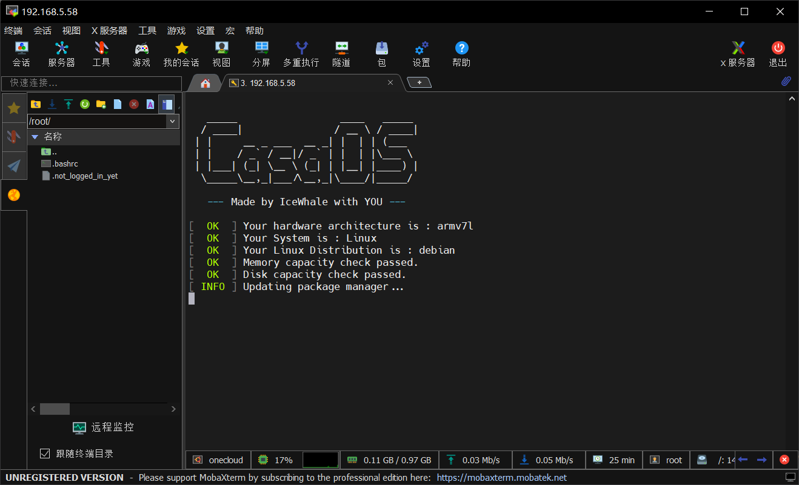The width and height of the screenshot is (799, 485).
Task: Refresh the SFTP folder with green icon
Action: [85, 104]
